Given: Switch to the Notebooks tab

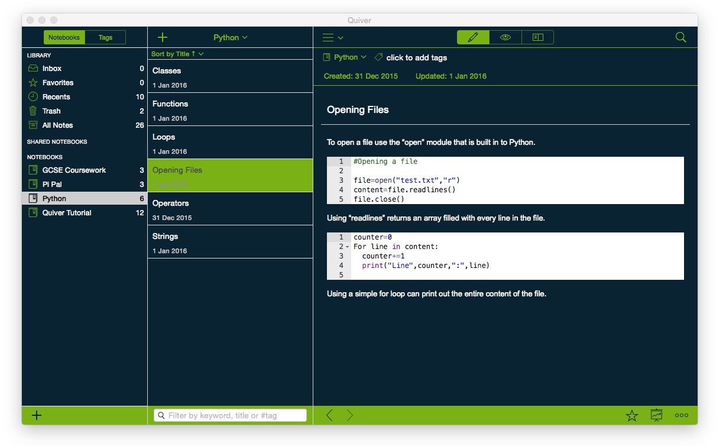Looking at the screenshot, I should tap(64, 37).
